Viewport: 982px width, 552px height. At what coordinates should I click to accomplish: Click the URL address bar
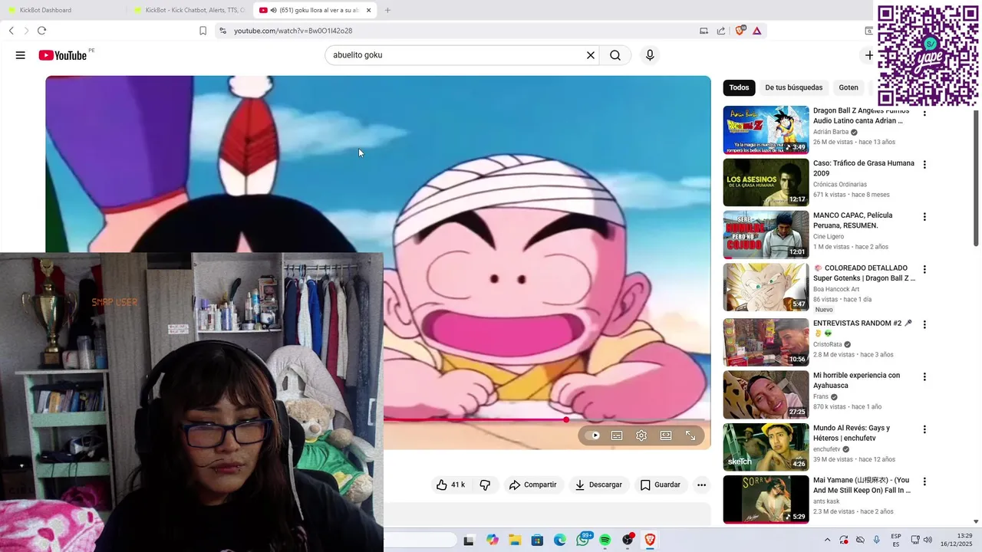pos(460,31)
